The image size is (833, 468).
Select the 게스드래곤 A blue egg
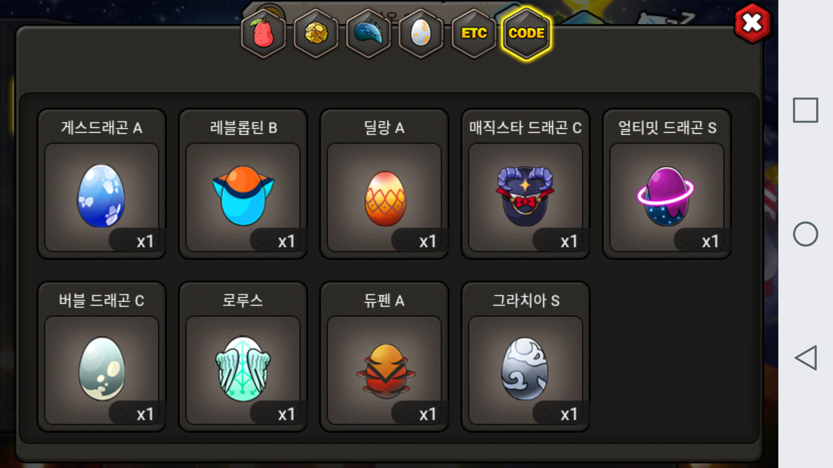(102, 184)
